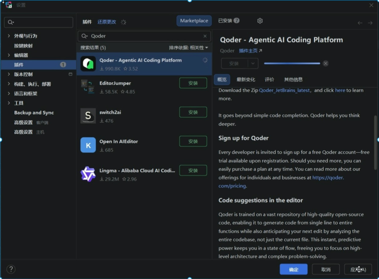Click the 应用 button
The width and height of the screenshot is (379, 279).
tap(358, 269)
